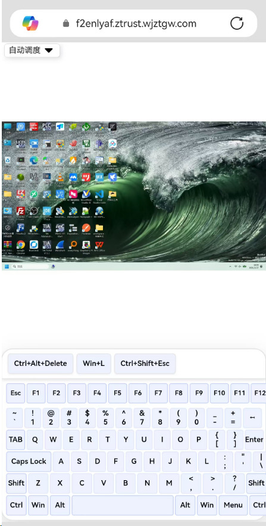Select the WPS Office desktop icon
The width and height of the screenshot is (266, 526).
tap(99, 246)
